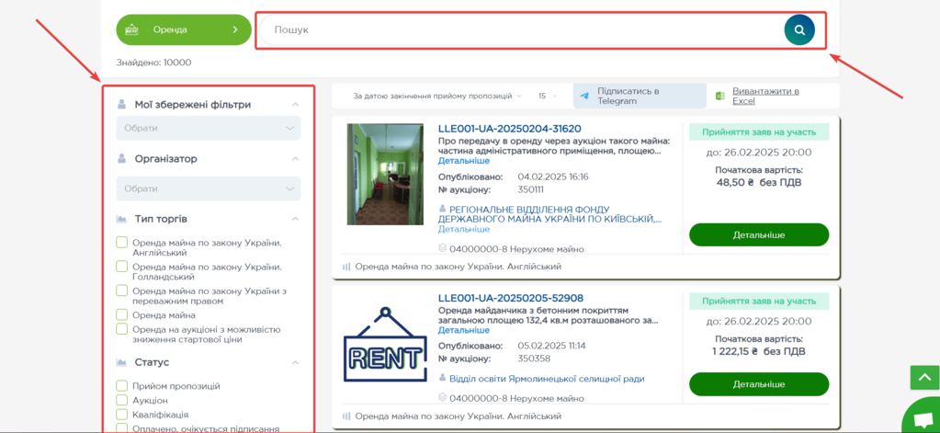
Task: Check 'Оренда майна по закону України. Англійський' filter
Action: [122, 243]
